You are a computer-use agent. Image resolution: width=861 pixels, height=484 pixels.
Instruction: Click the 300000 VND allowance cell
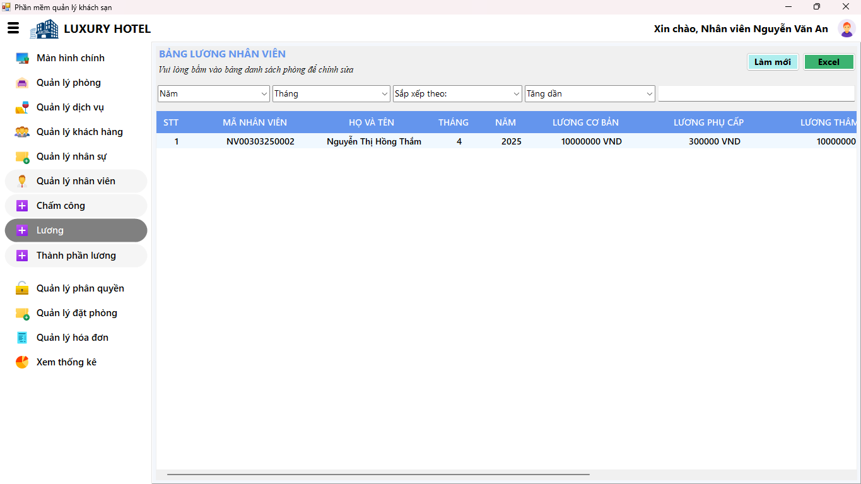pos(715,141)
